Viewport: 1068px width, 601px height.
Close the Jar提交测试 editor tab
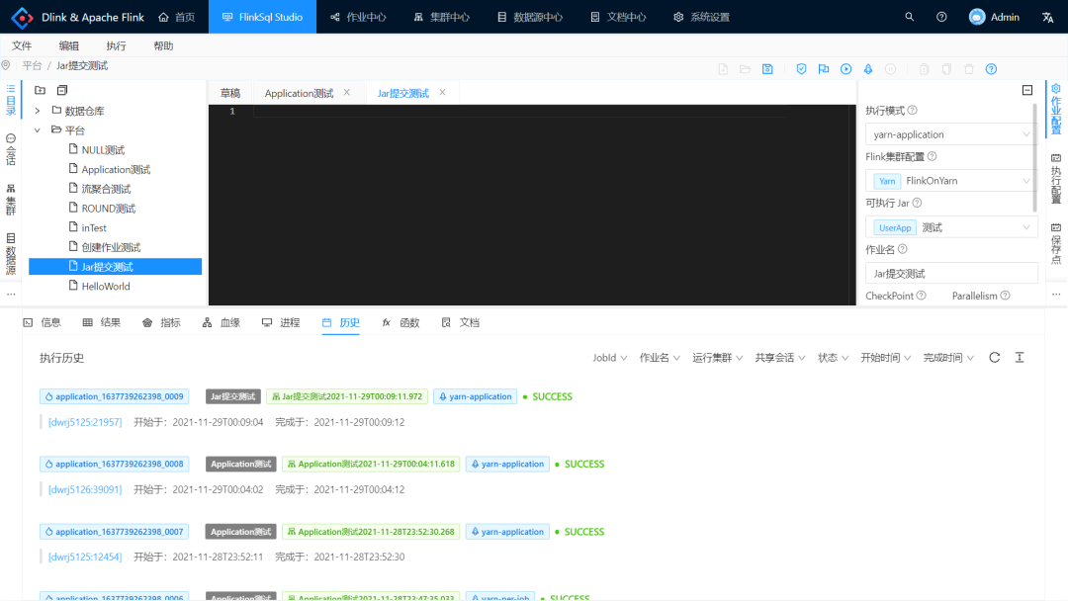point(443,93)
